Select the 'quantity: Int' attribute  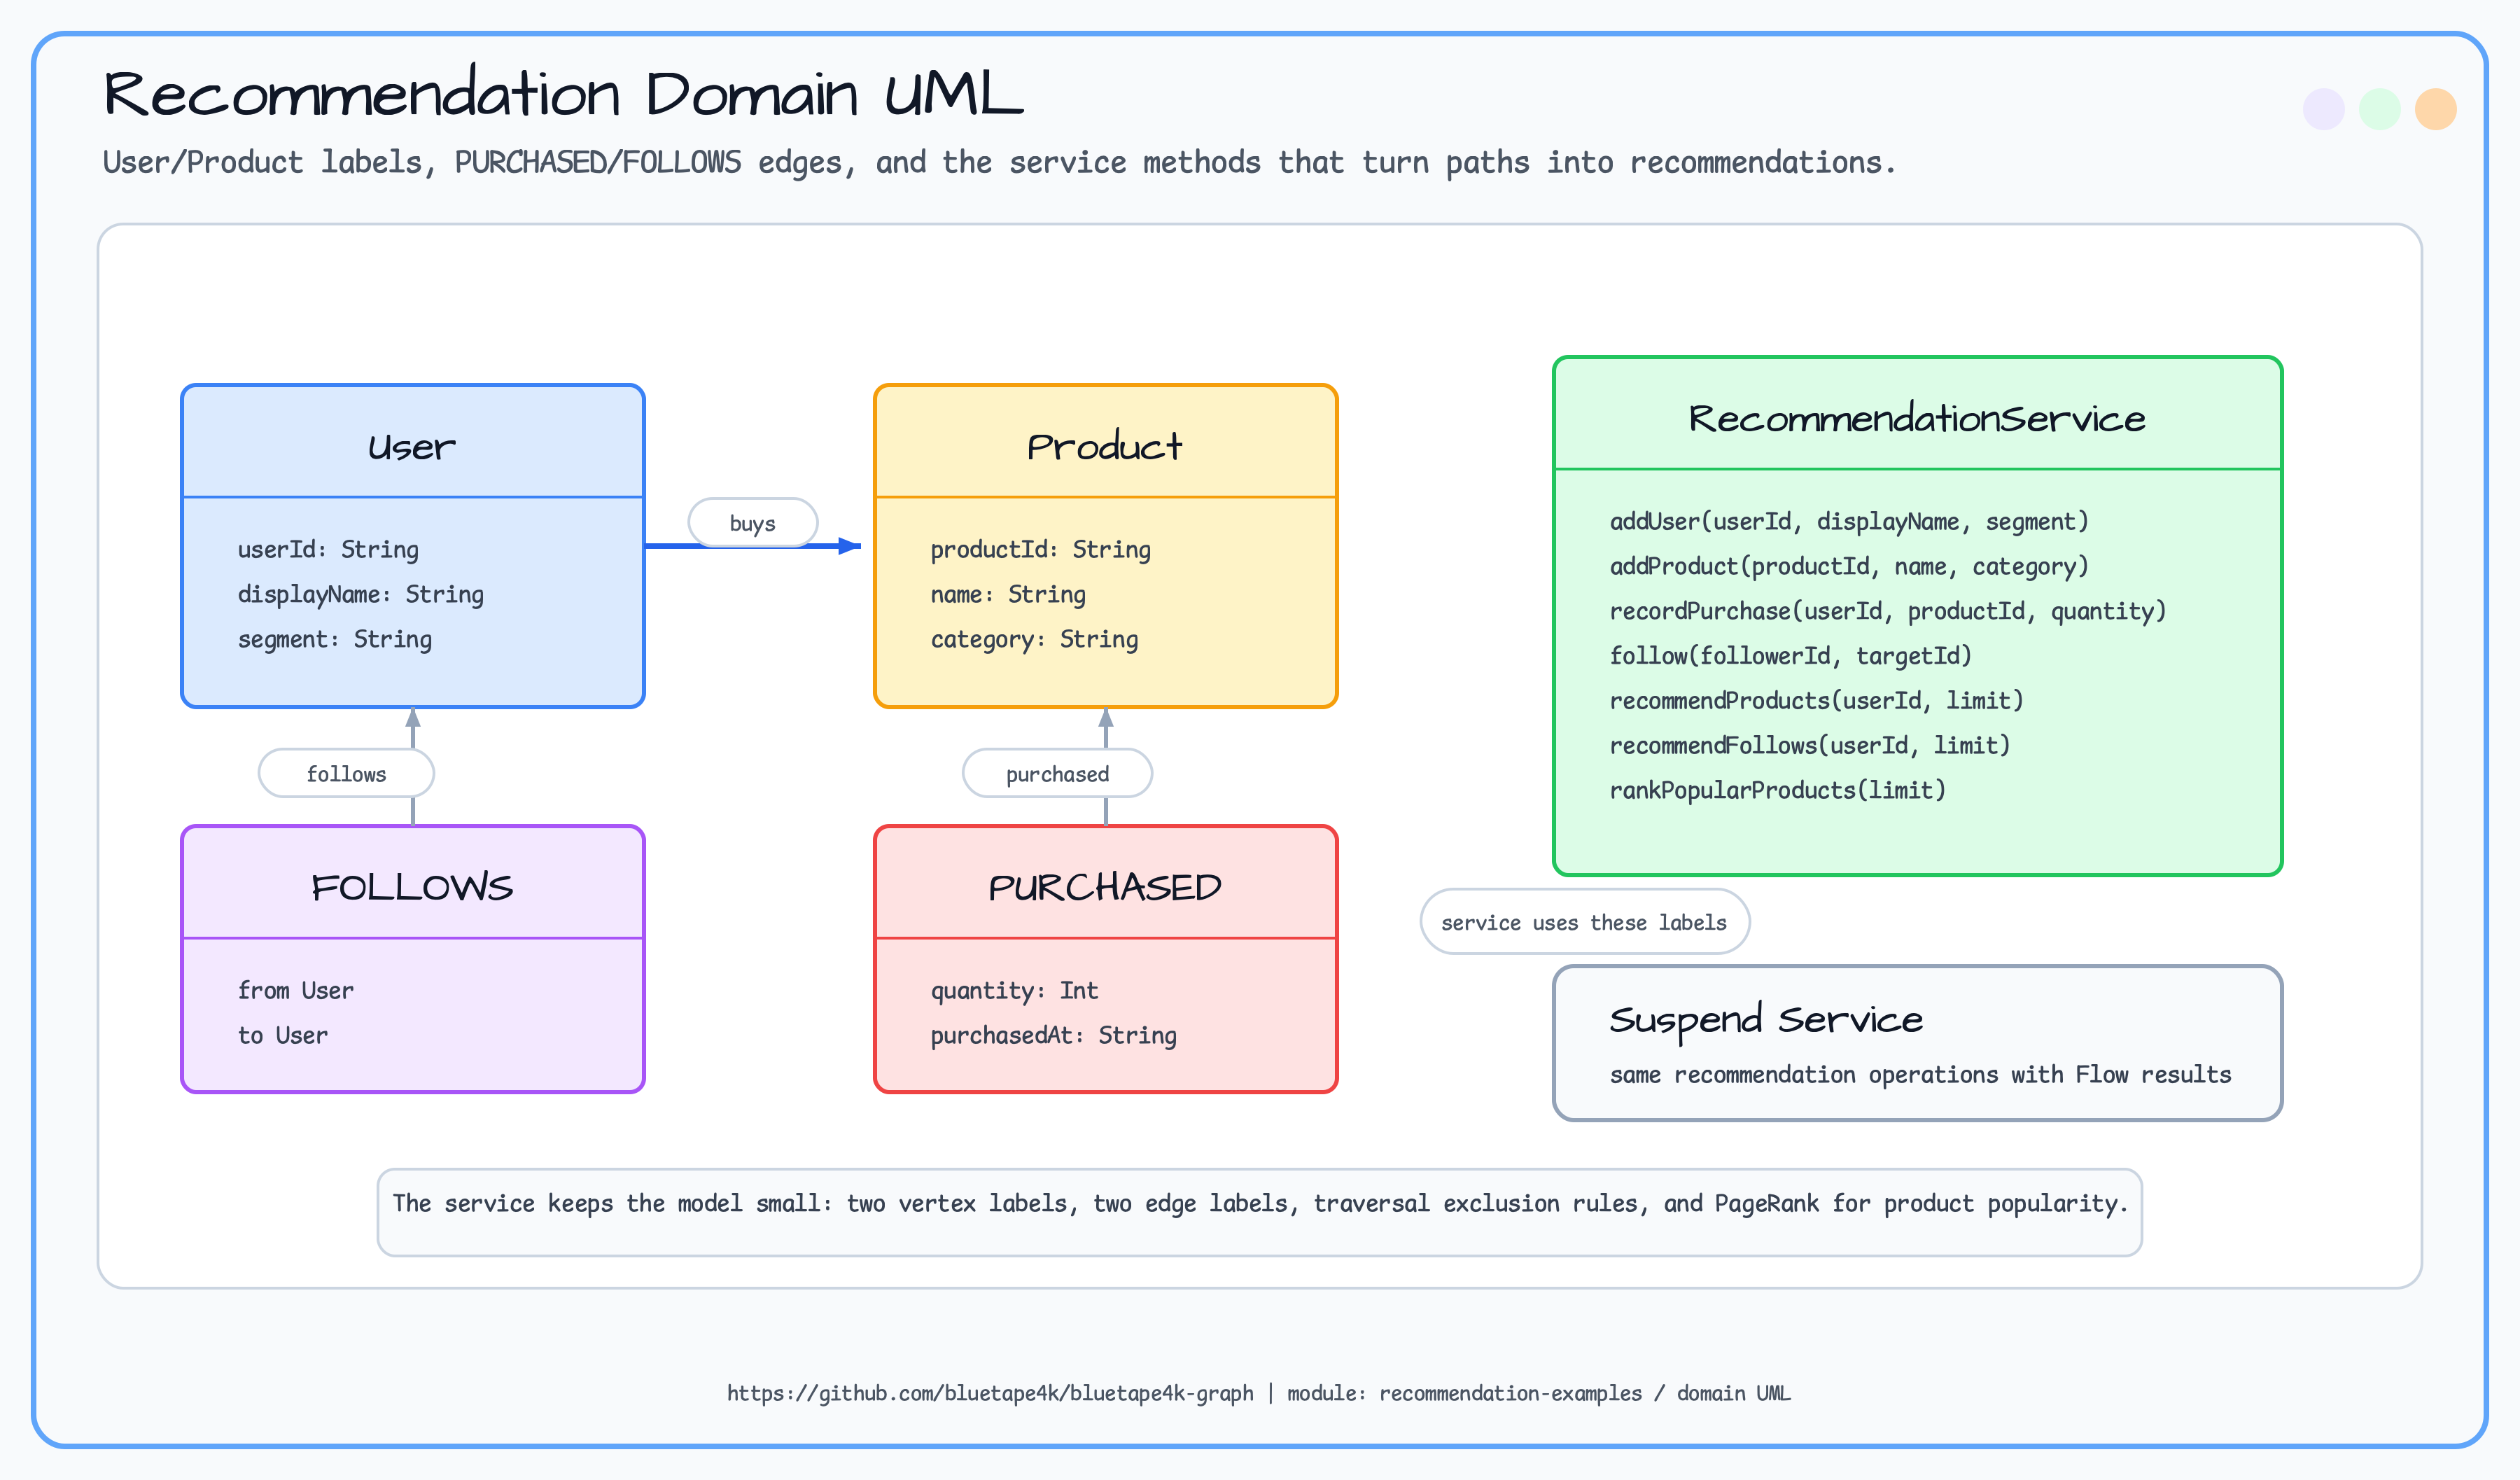1014,991
